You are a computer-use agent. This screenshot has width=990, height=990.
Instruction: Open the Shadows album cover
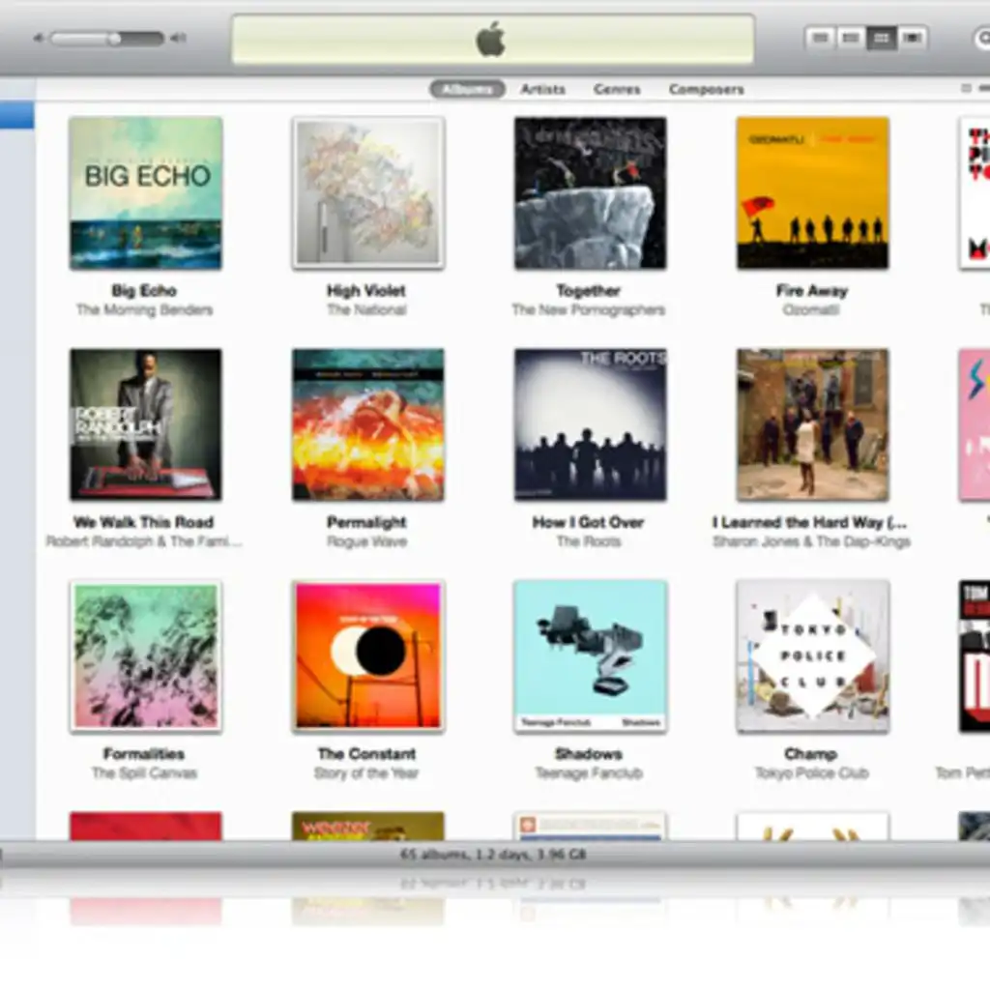tap(591, 656)
